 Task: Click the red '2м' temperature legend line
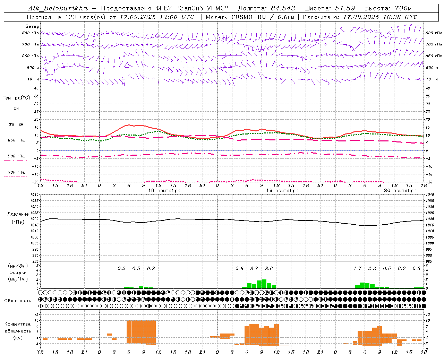point(16,112)
